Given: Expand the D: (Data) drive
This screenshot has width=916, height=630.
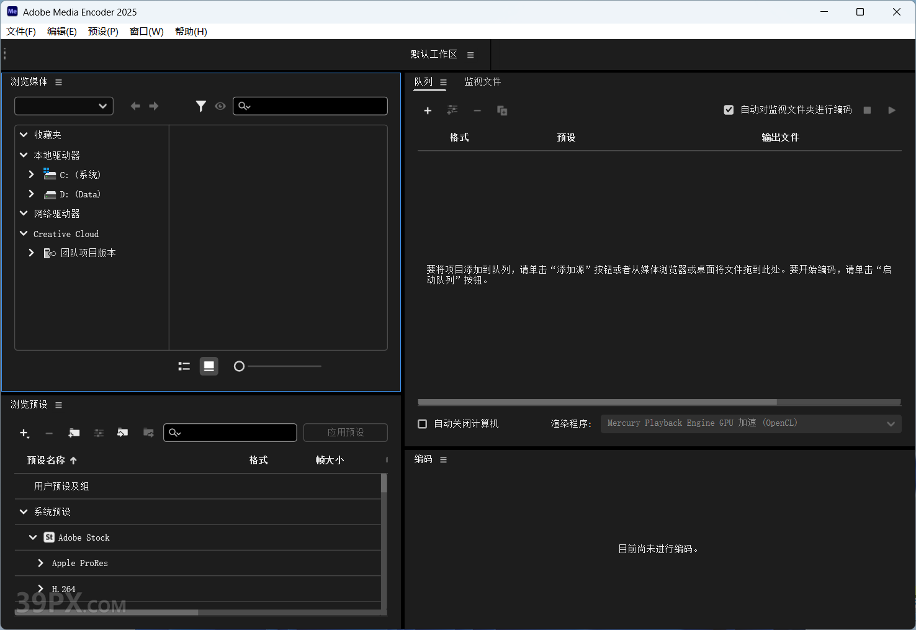Looking at the screenshot, I should coord(31,194).
